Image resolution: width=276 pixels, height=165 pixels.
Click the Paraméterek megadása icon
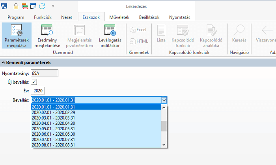point(17,30)
